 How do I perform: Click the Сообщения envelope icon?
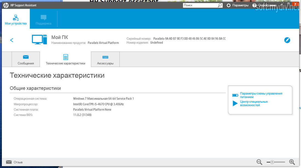click(26, 57)
